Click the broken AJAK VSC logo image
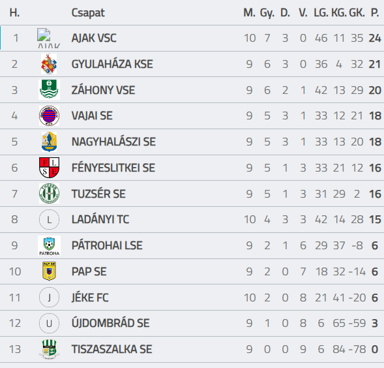Image resolution: width=384 pixels, height=368 pixels. pyautogui.click(x=48, y=38)
